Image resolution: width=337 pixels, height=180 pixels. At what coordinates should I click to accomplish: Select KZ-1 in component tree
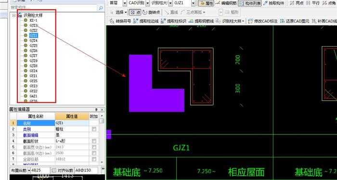[x=34, y=20]
